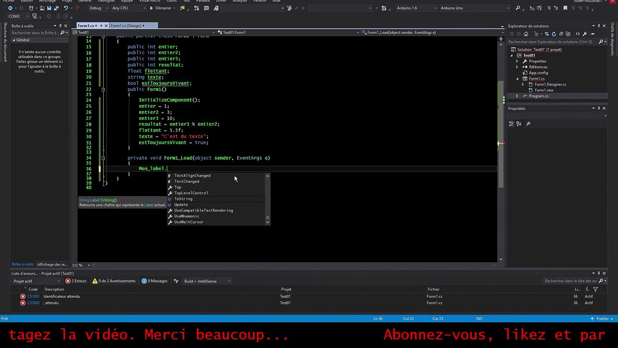618x348 pixels.
Task: Click the Properties wrench icon in solution explorer
Action: (585, 34)
